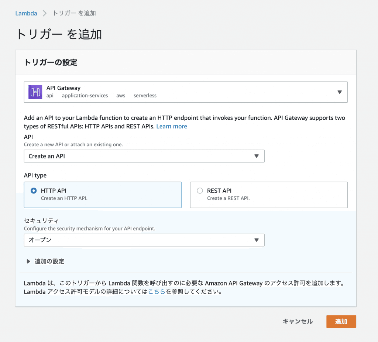The width and height of the screenshot is (378, 342).
Task: Click the トリガーの設定 panel heading
Action: pos(51,62)
